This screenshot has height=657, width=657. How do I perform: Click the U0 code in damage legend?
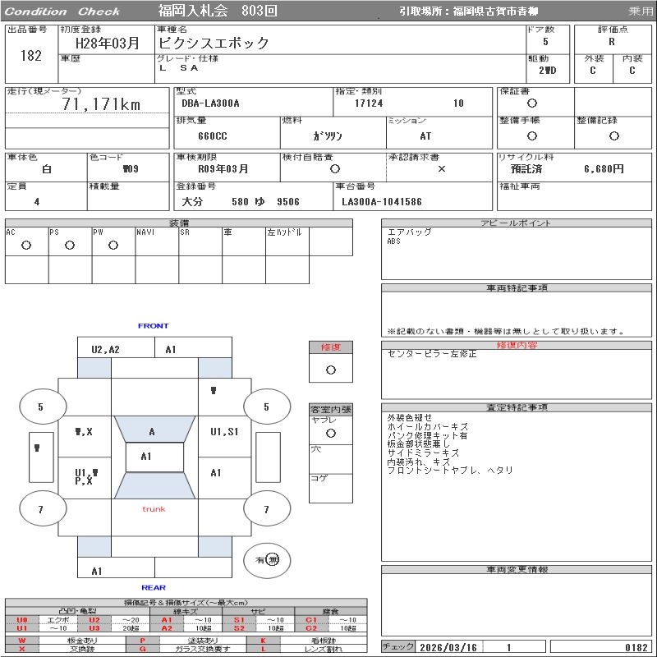tap(22, 620)
